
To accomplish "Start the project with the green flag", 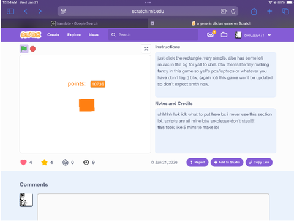I will tap(24, 48).
